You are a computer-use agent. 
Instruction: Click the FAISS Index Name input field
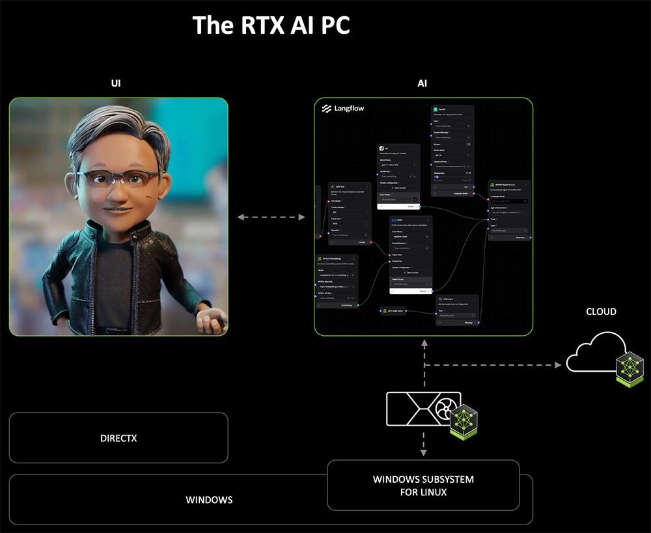(x=409, y=236)
